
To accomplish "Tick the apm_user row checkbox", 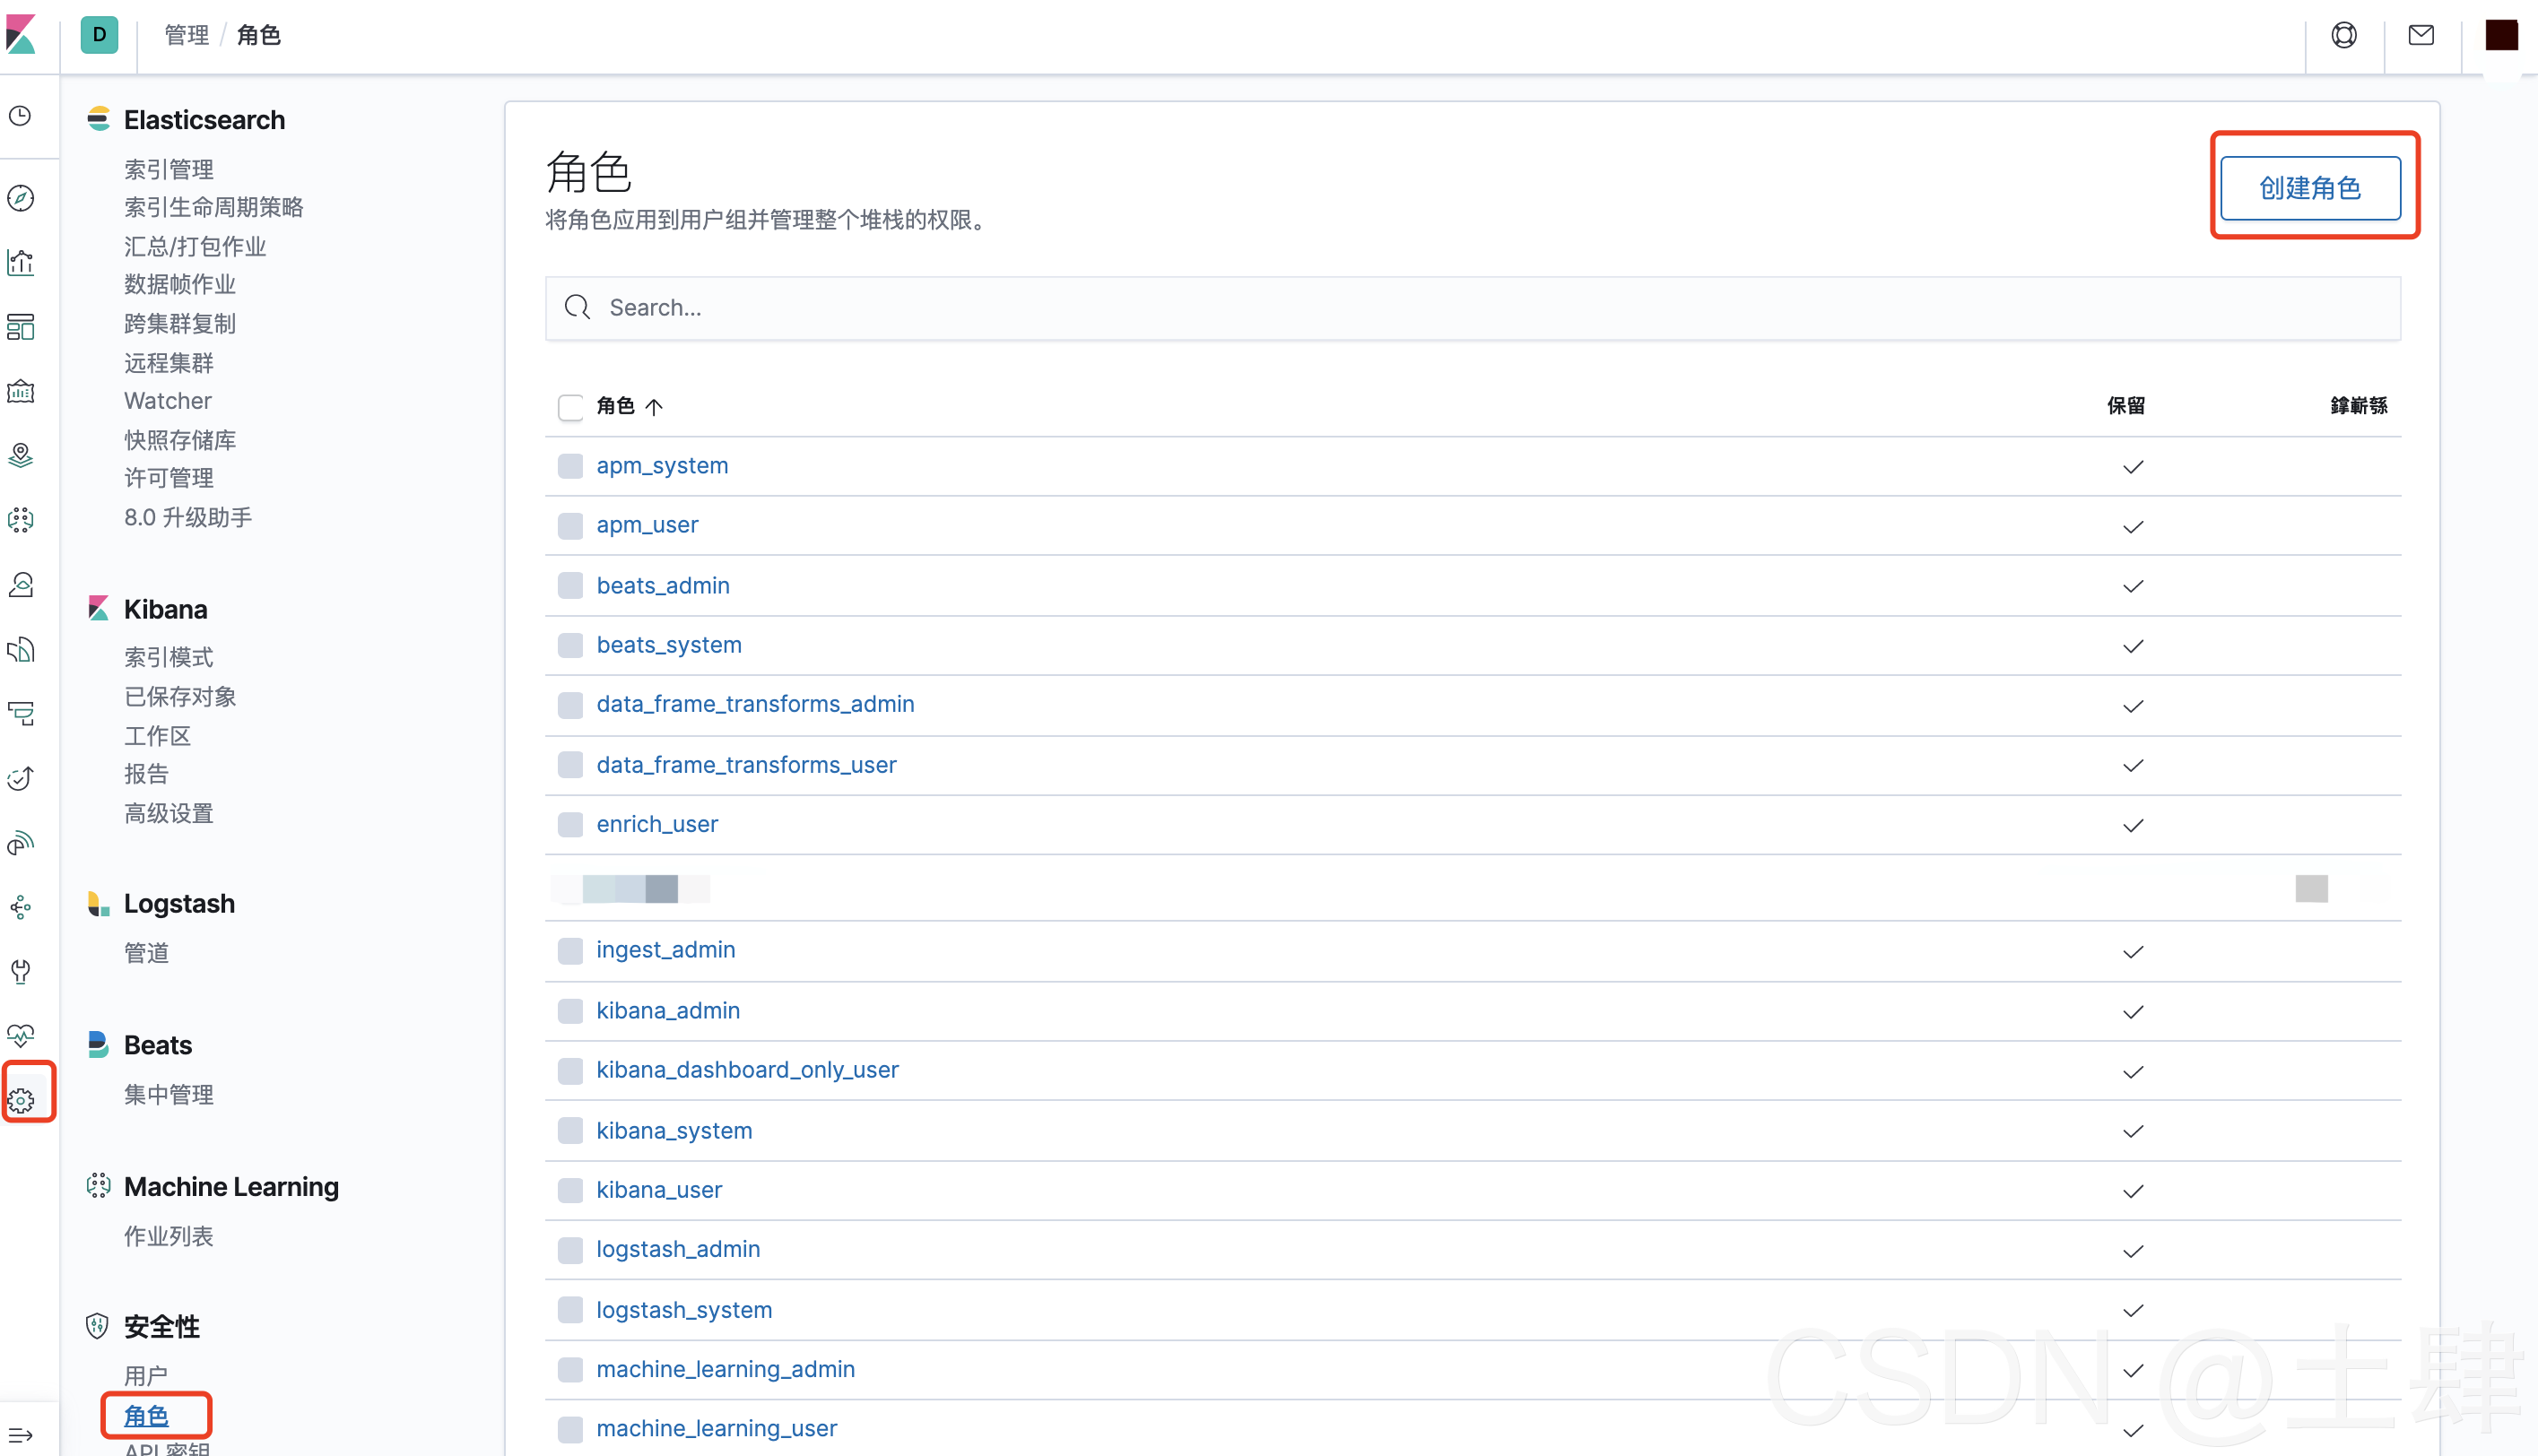I will coord(570,526).
